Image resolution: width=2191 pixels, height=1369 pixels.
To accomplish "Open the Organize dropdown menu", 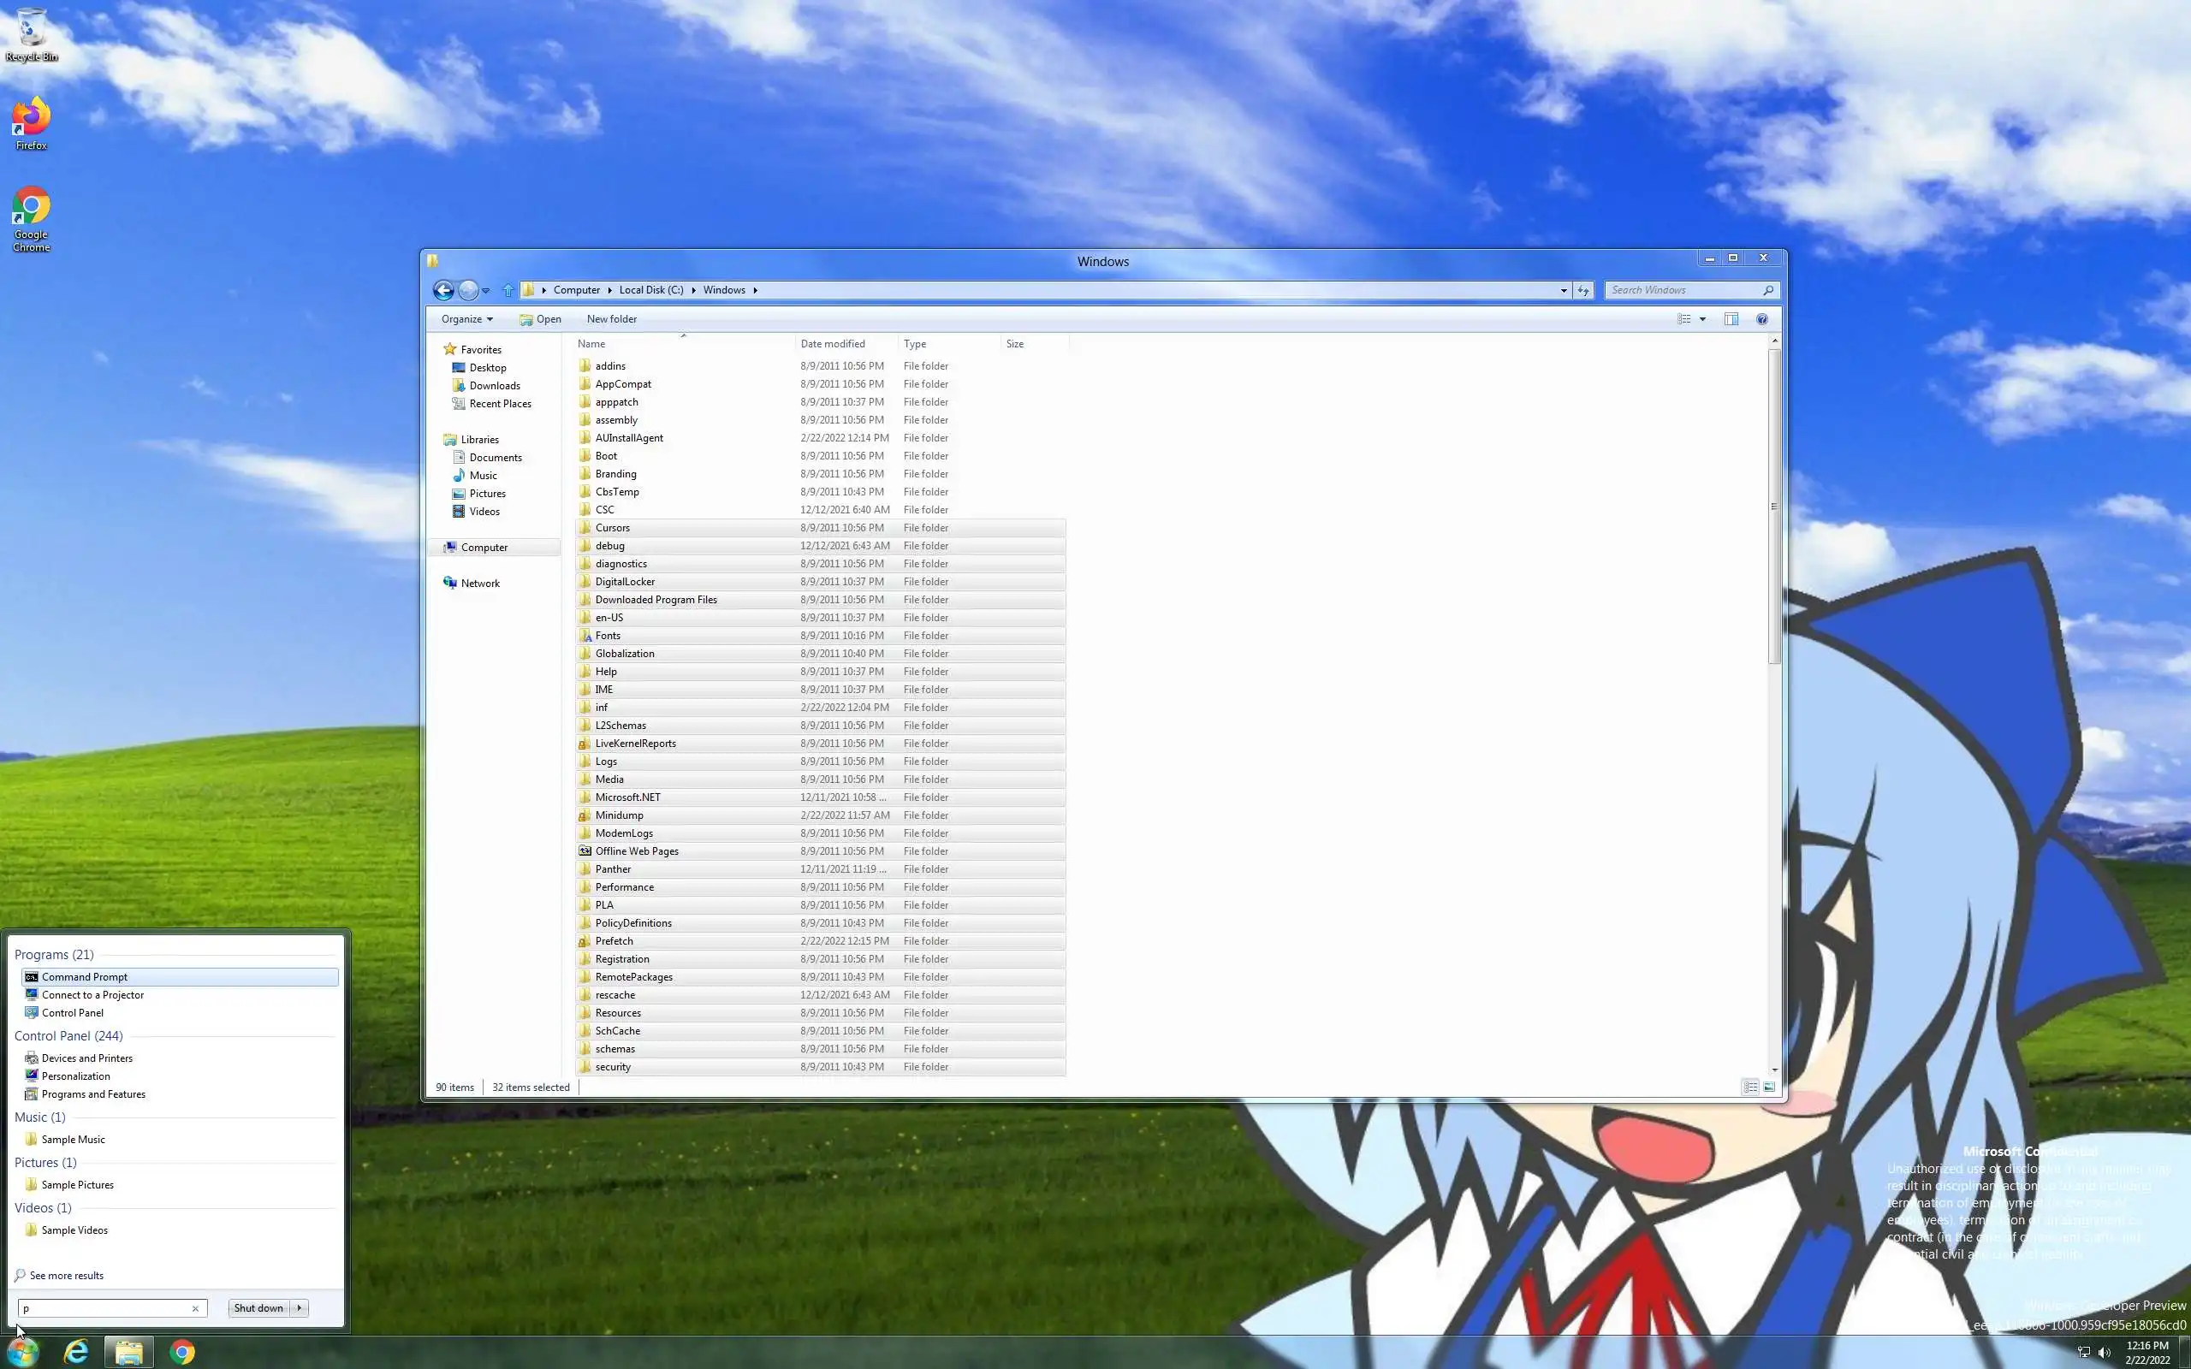I will (x=466, y=318).
